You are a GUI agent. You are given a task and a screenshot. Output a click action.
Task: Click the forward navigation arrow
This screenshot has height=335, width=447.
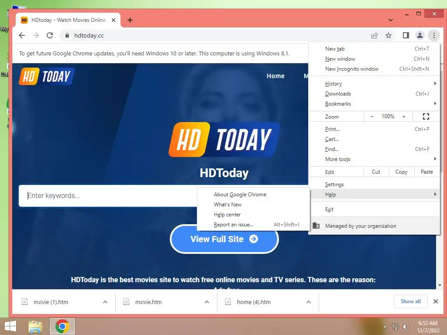click(36, 35)
